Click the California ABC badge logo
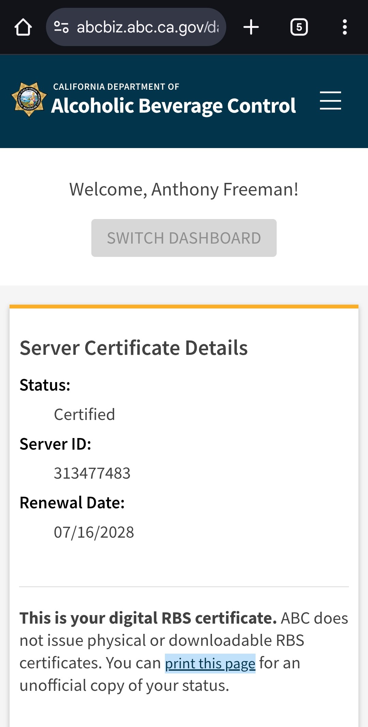368x727 pixels. point(29,100)
